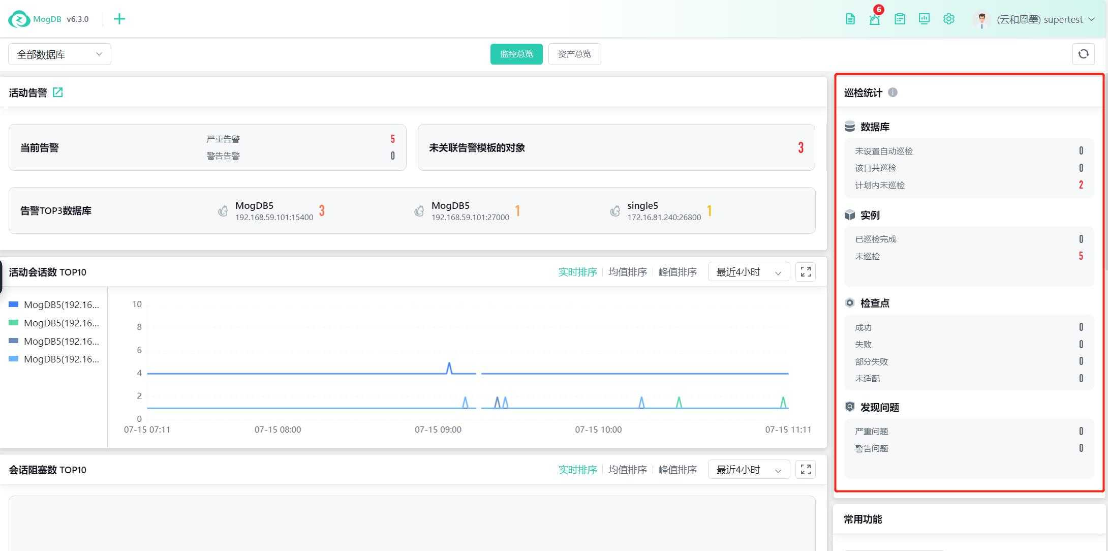Switch to 监控总览 tab
Viewport: 1108px width, 551px height.
pos(516,54)
